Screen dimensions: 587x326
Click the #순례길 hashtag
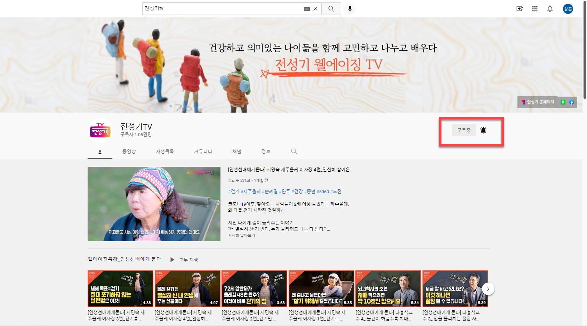[270, 191]
